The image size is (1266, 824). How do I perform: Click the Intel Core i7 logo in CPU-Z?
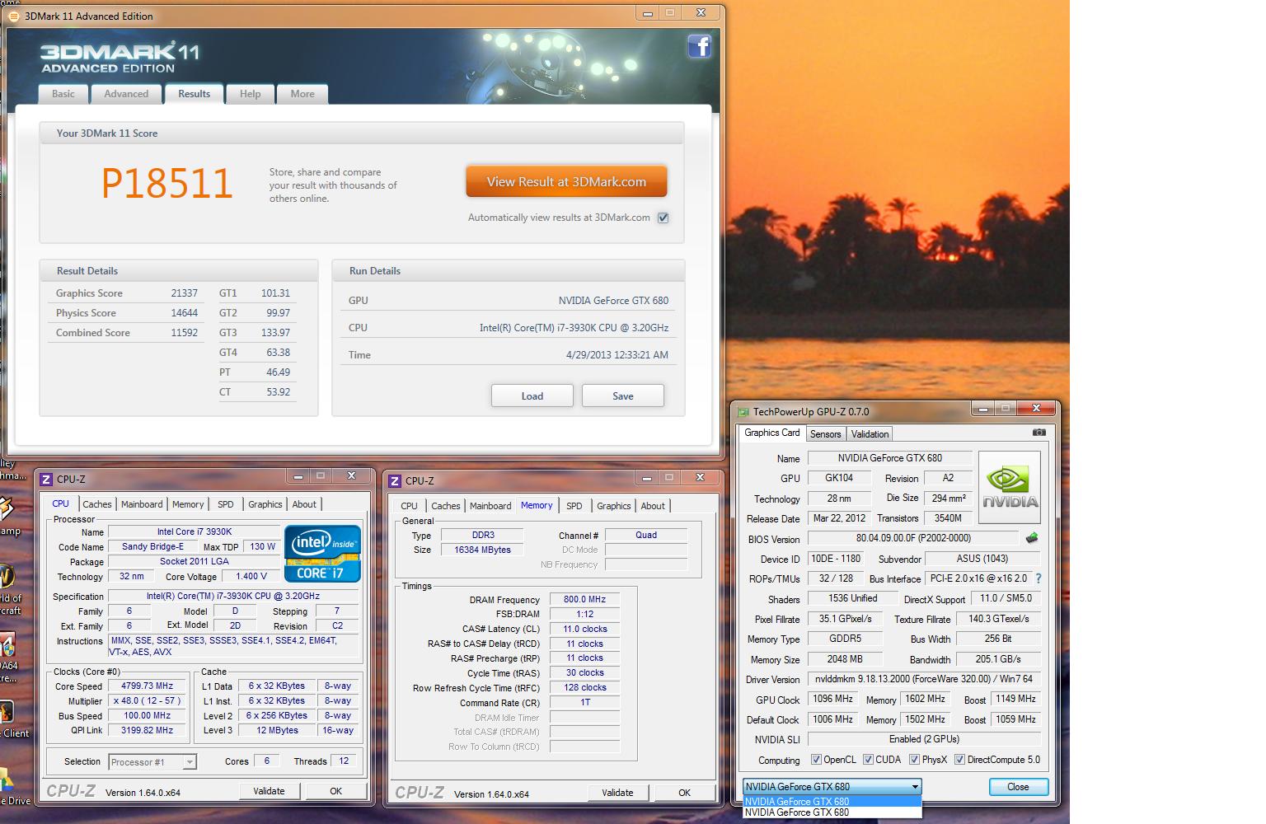tap(323, 553)
